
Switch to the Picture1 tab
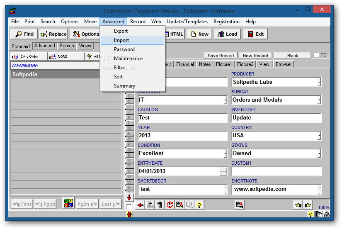click(x=224, y=64)
